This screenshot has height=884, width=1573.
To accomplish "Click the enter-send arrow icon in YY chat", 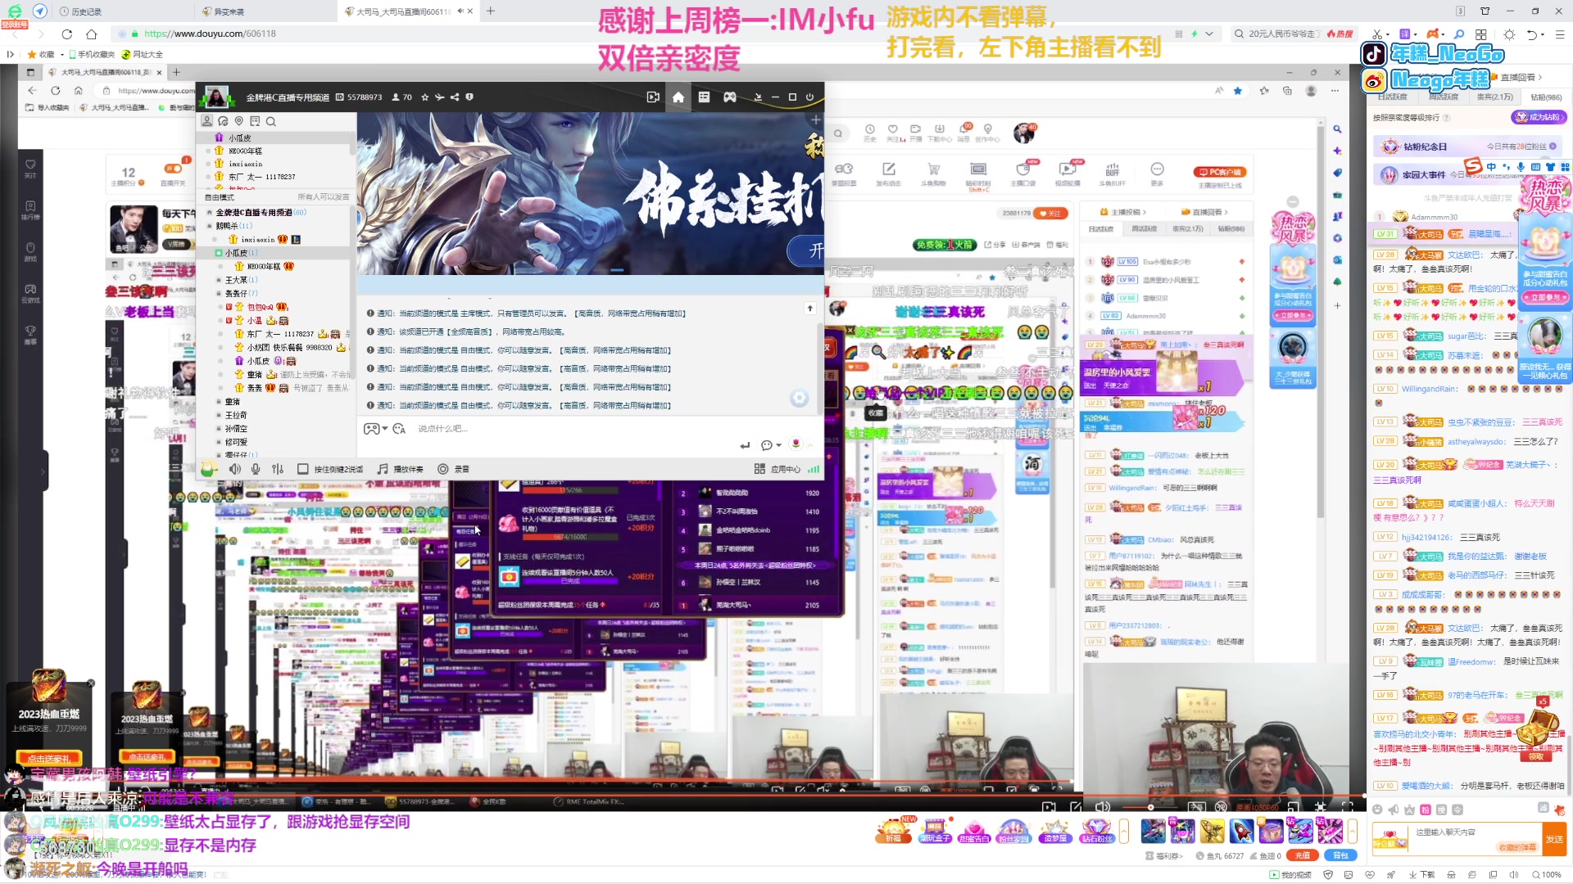I will (745, 445).
